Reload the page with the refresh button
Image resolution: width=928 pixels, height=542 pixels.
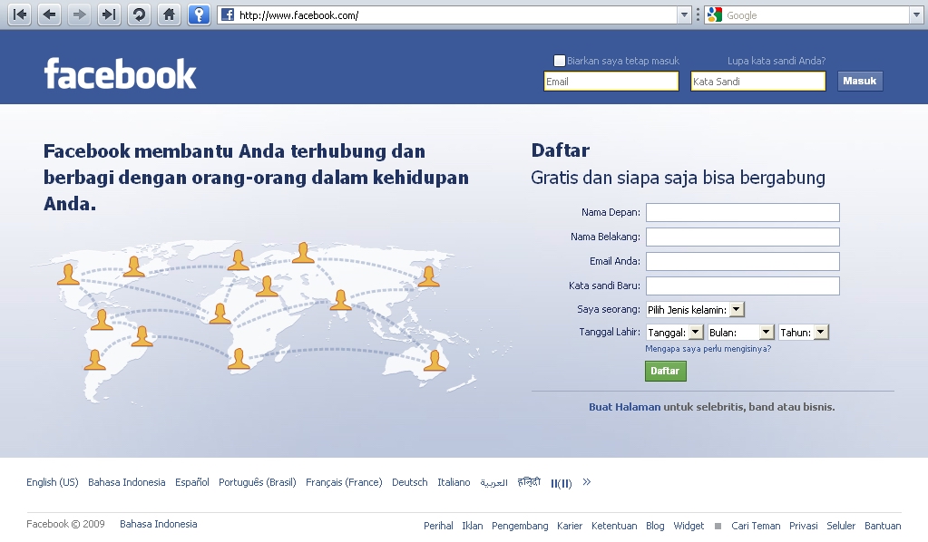coord(139,15)
